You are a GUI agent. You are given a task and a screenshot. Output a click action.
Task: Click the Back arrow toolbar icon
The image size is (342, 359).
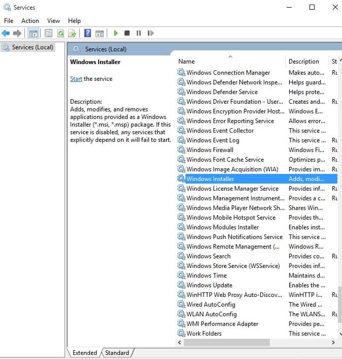coord(6,34)
